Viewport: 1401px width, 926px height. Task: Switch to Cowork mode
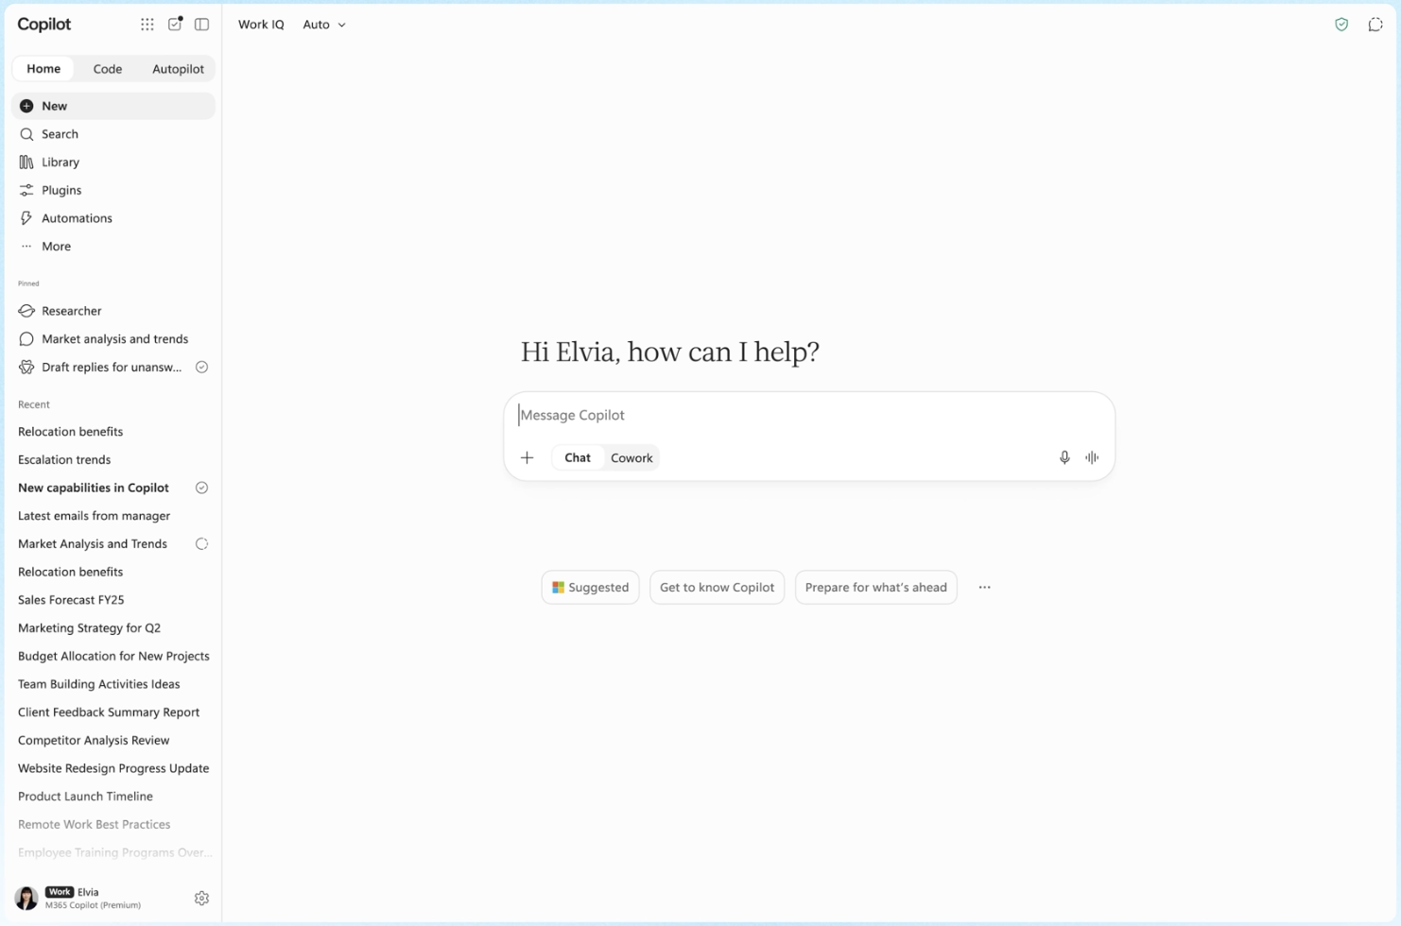(x=631, y=458)
